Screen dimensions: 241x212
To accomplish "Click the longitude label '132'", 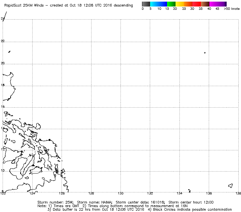I will (x=150, y=193).
